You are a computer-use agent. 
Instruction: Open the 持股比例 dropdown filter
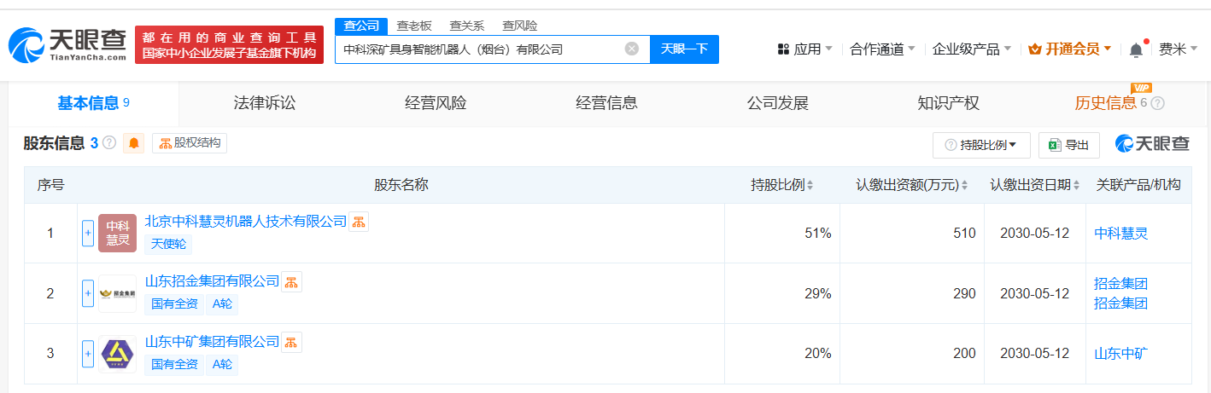981,145
